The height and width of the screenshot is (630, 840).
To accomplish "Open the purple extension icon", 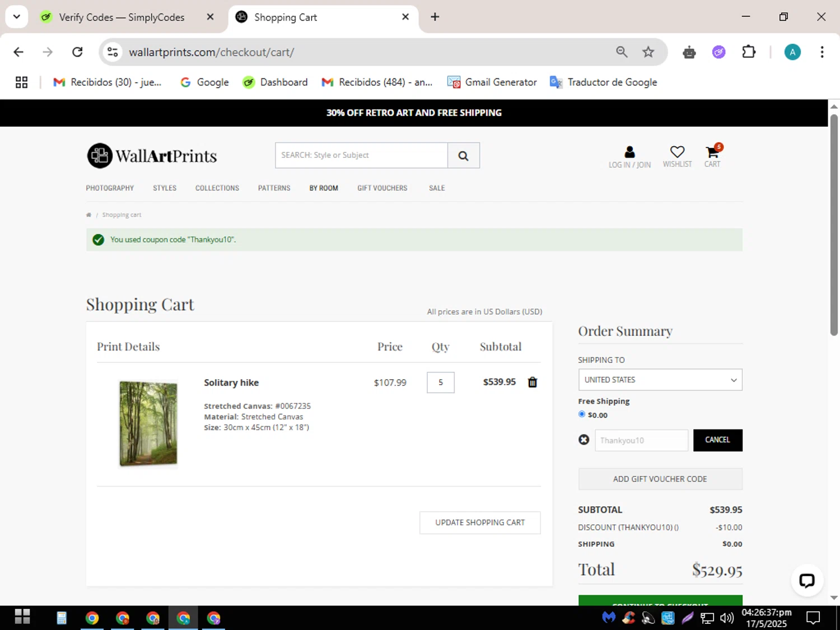I will (719, 52).
